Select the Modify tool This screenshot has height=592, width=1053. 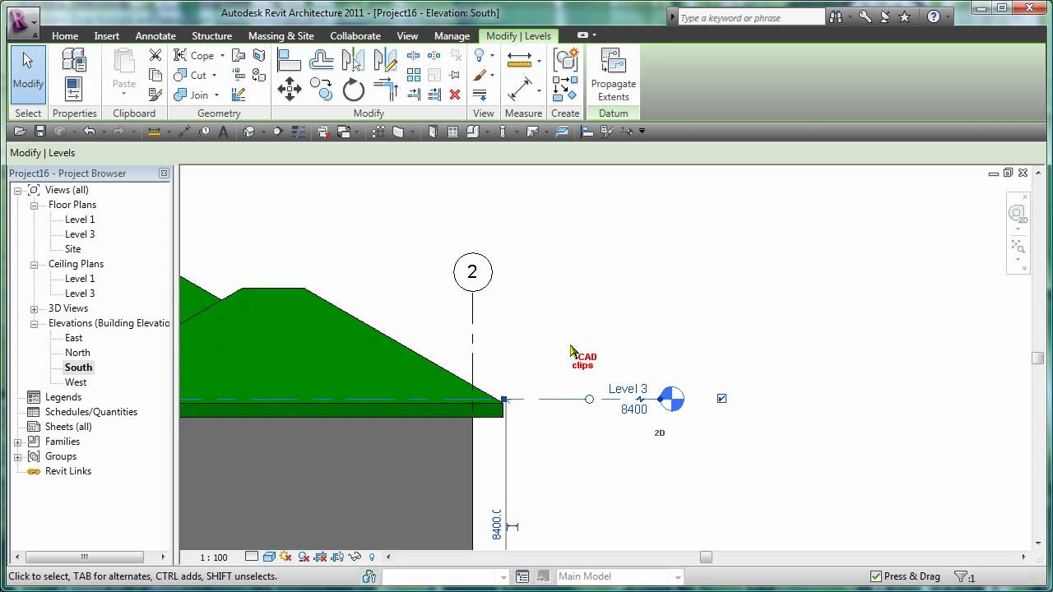tap(28, 74)
